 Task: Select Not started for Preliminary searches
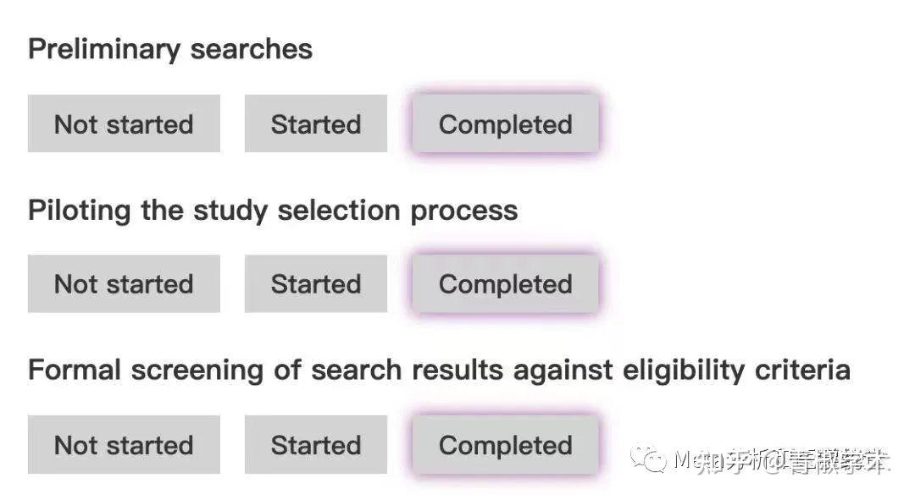coord(124,124)
